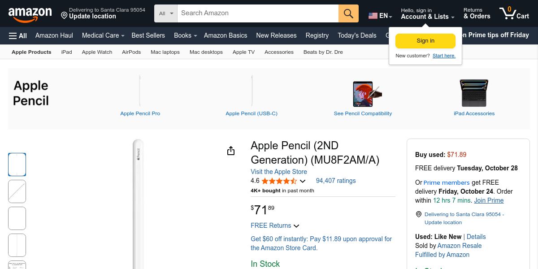Expand the star rating breakdown chevron
Screen dimensions: 538x269
pos(303,181)
